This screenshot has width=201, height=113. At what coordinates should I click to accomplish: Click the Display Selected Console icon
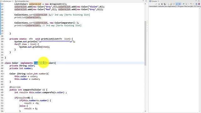pyautogui.click(x=186, y=4)
